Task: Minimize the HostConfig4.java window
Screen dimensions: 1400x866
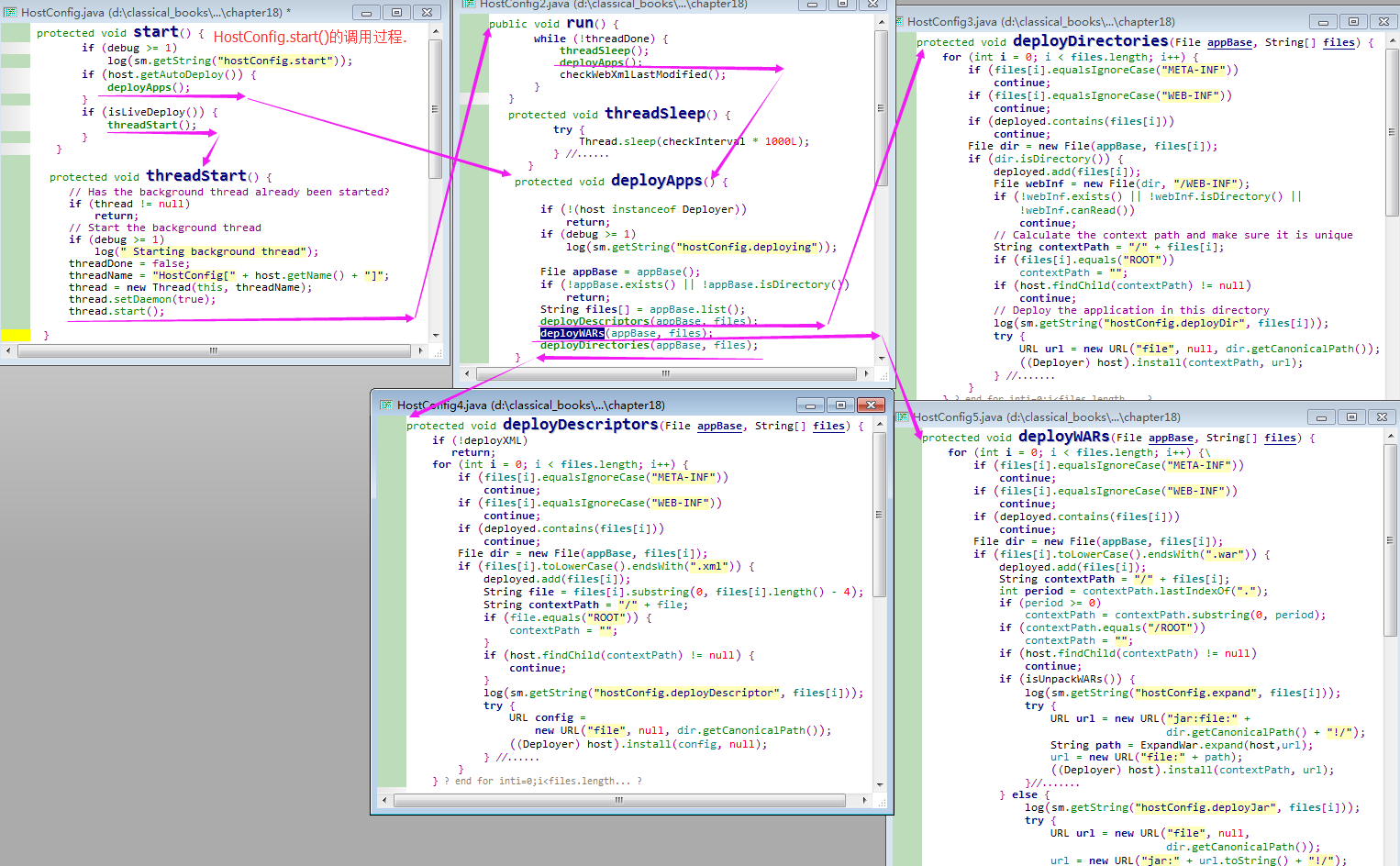Action: [810, 405]
